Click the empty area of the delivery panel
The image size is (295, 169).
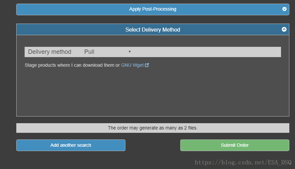click(153, 92)
